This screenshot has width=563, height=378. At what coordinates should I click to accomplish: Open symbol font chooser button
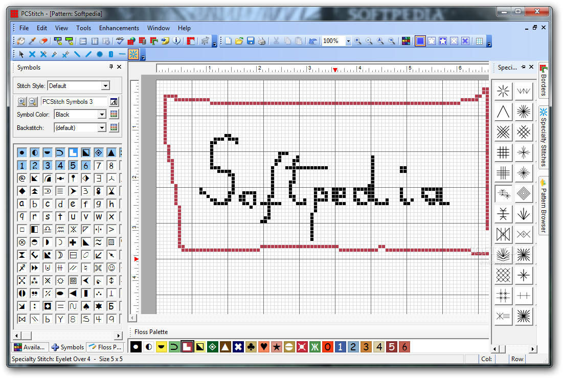114,102
